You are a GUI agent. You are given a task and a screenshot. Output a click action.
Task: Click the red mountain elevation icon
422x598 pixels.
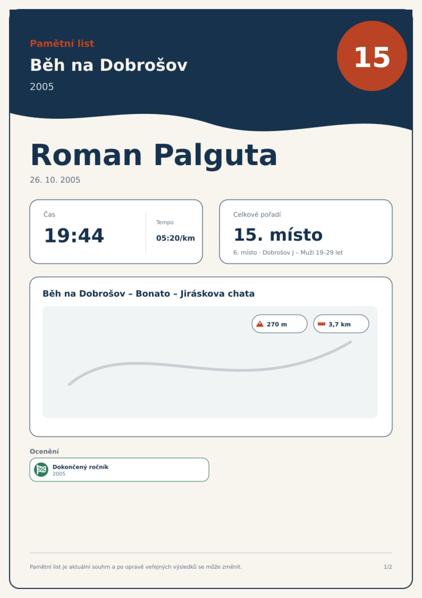(x=260, y=324)
